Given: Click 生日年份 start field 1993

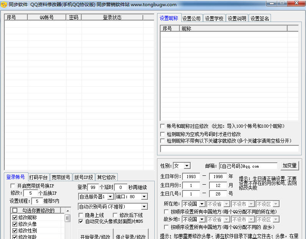Looking at the screenshot, I should coord(191,177).
